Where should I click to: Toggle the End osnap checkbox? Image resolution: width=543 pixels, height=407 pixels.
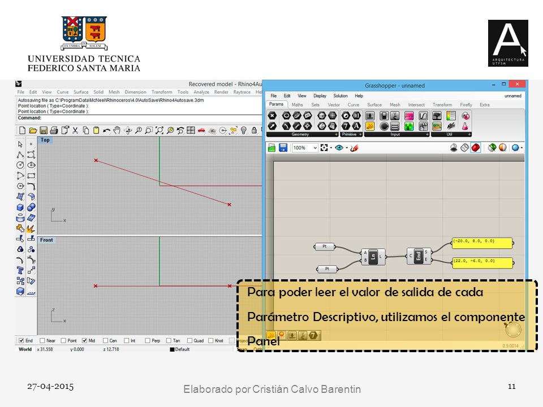(21, 340)
